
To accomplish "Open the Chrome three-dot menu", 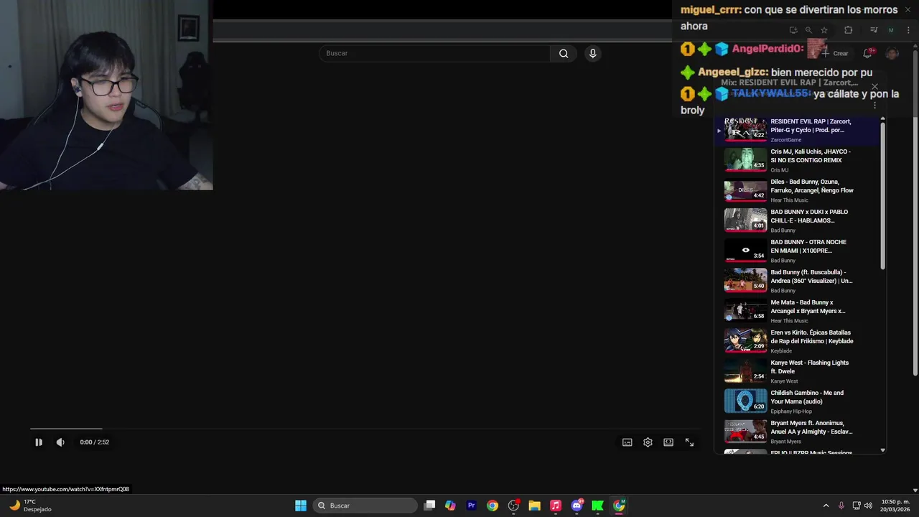I will [x=908, y=30].
